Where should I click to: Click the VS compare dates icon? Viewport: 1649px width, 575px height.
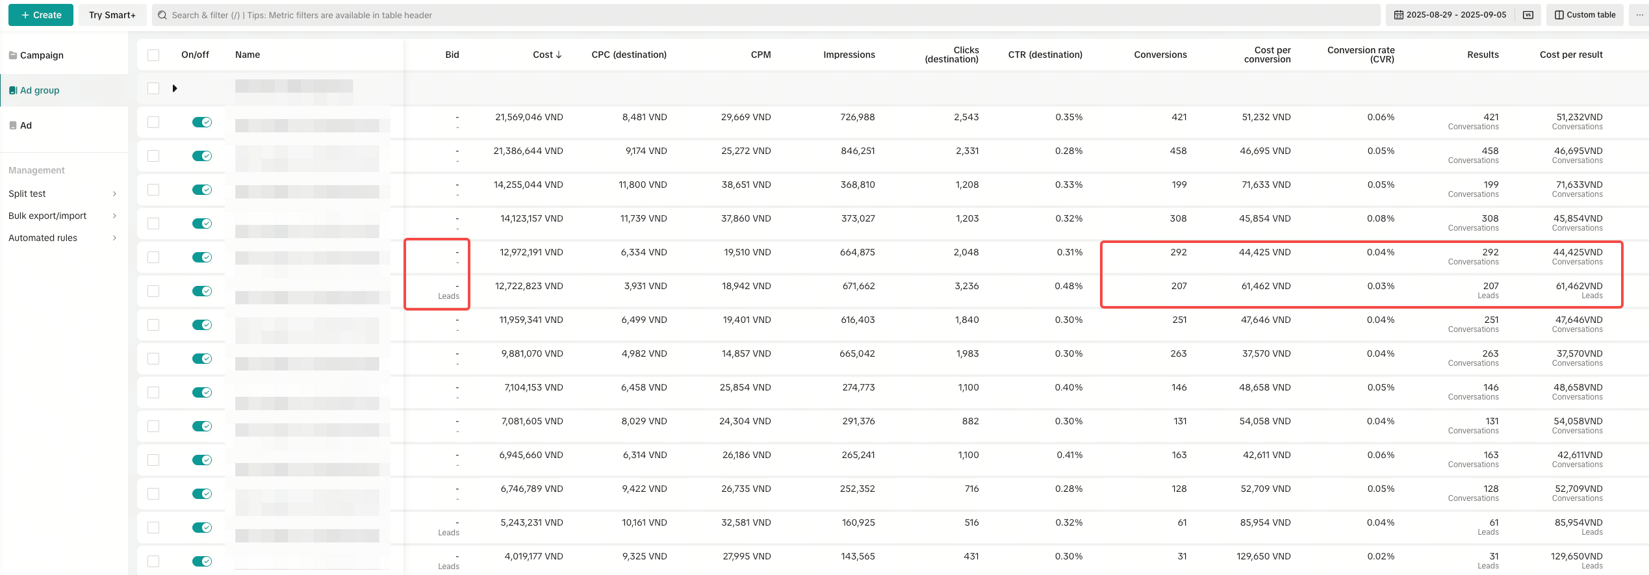pos(1528,15)
